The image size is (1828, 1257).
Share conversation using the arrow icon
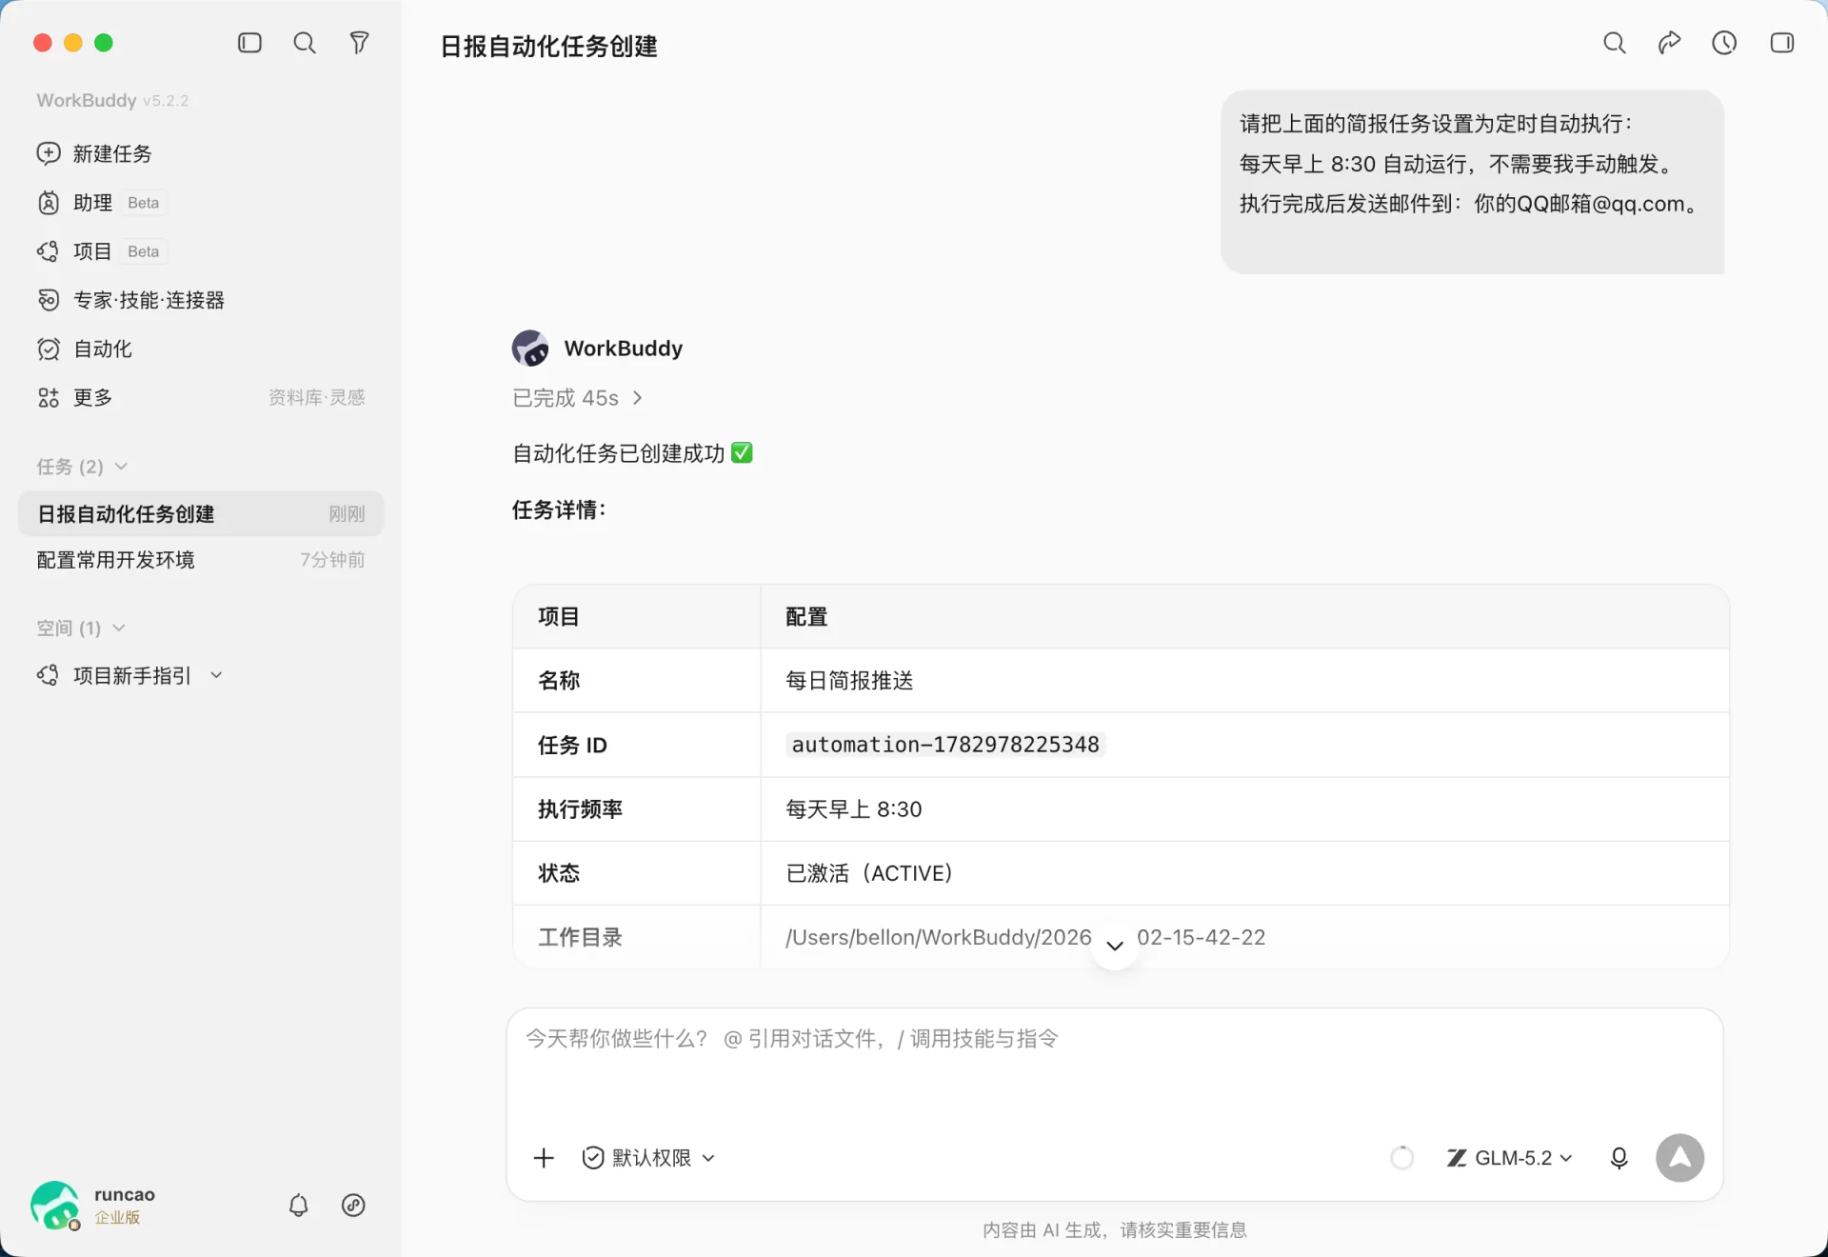[x=1669, y=43]
